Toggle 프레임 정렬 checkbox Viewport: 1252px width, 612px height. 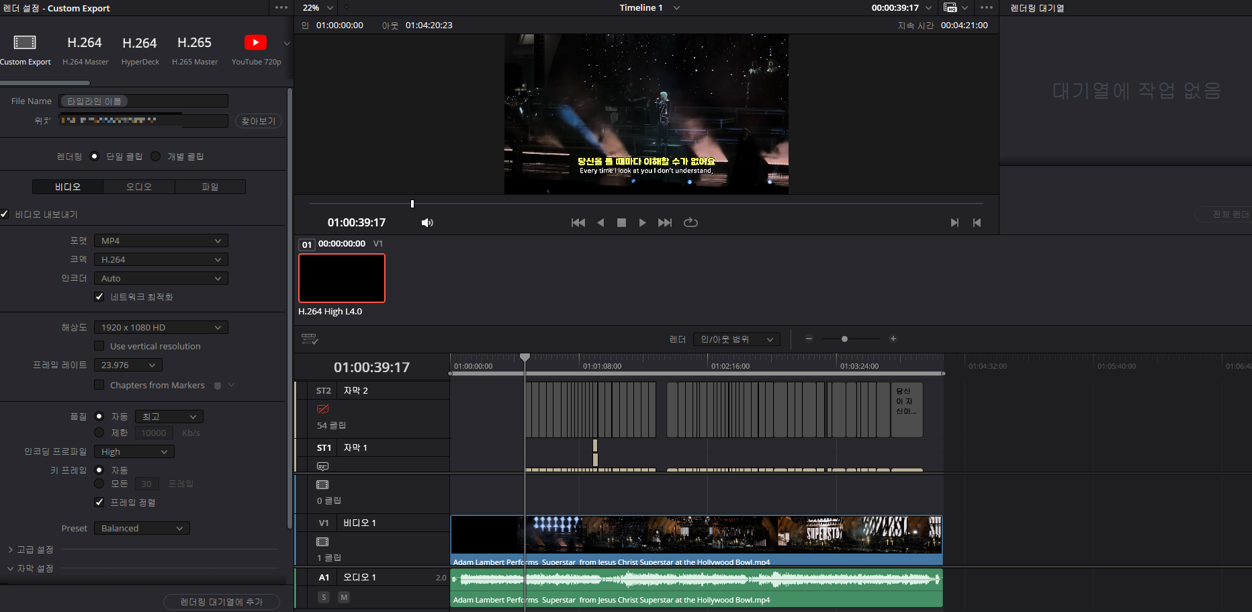coord(99,502)
